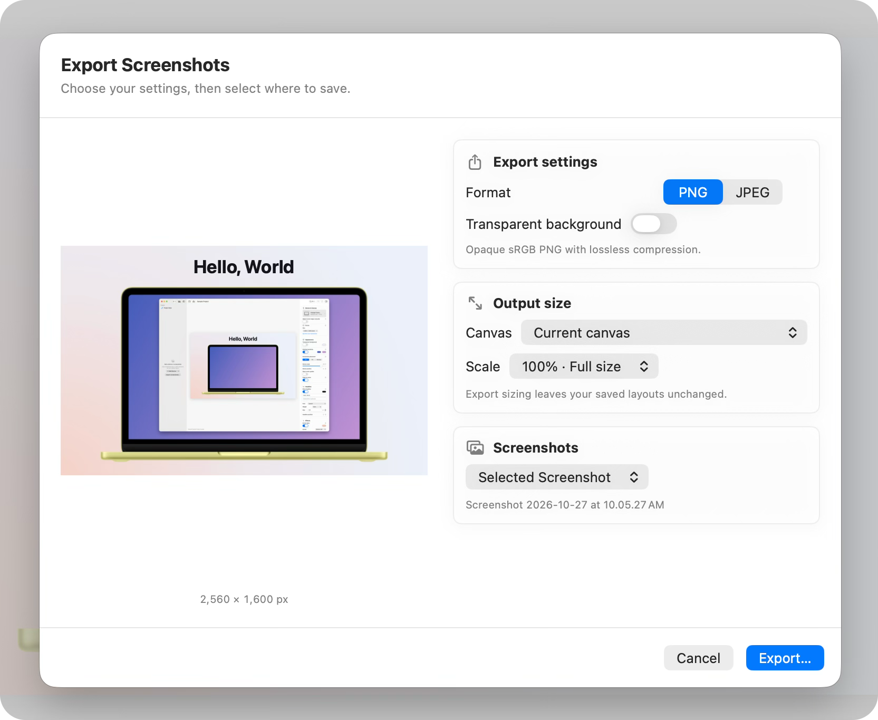
Task: Click the Export settings share icon
Action: 475,162
